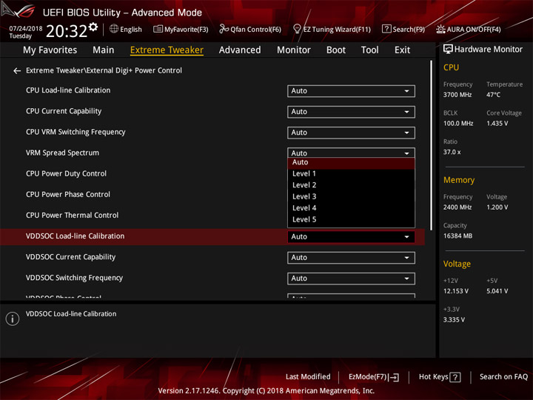Select CPU Power Phase Control label
The width and height of the screenshot is (533, 400).
click(x=68, y=194)
